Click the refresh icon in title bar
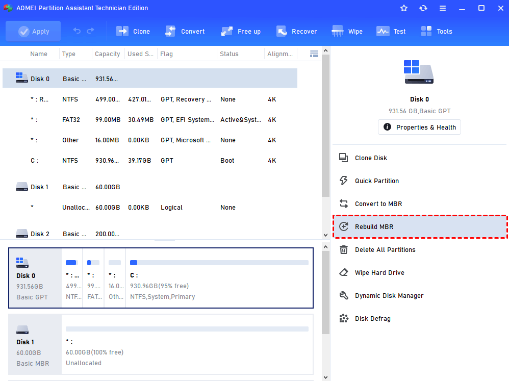Viewport: 509px width, 381px height. (423, 8)
